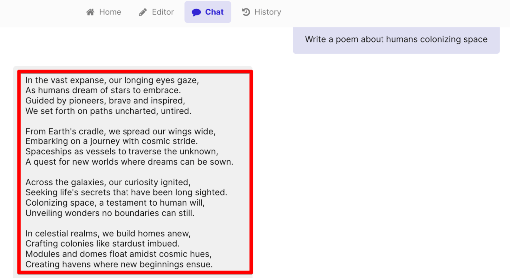Open the Home tab label
The width and height of the screenshot is (510, 278).
(110, 12)
